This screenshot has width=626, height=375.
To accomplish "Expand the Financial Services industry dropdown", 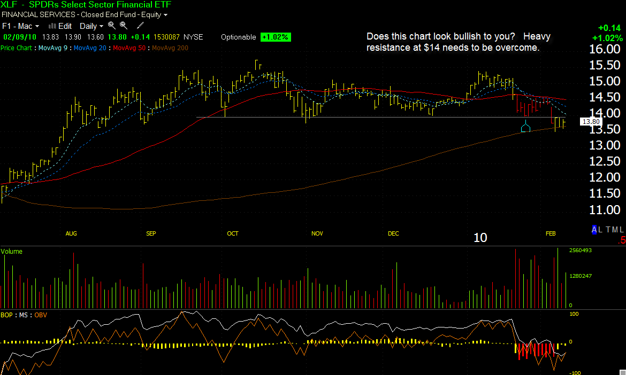I will (85, 15).
